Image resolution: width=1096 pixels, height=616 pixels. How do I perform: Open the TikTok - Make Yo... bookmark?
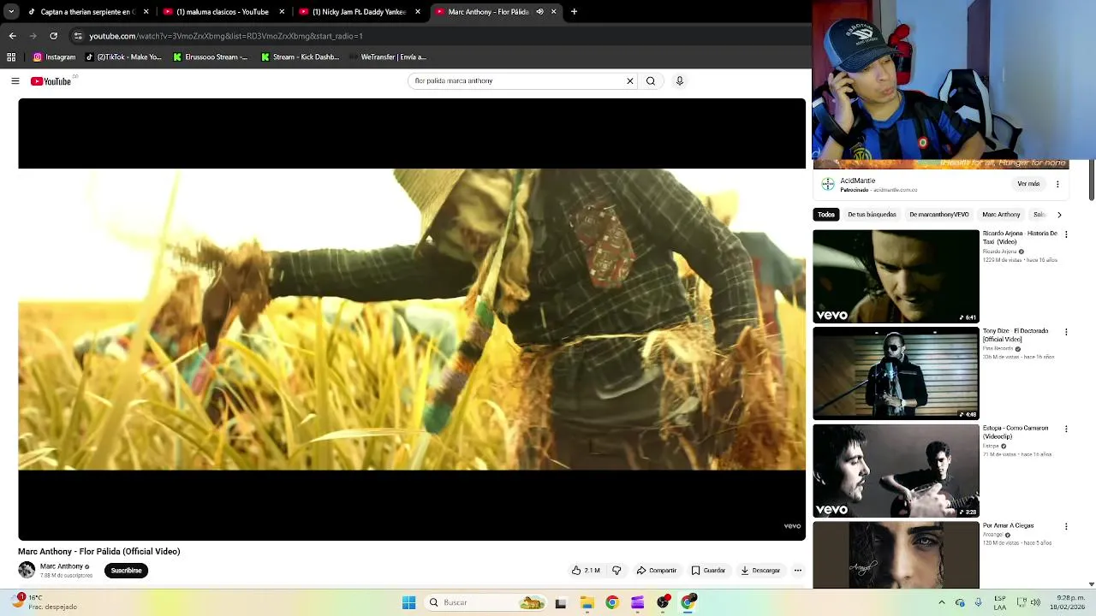122,57
